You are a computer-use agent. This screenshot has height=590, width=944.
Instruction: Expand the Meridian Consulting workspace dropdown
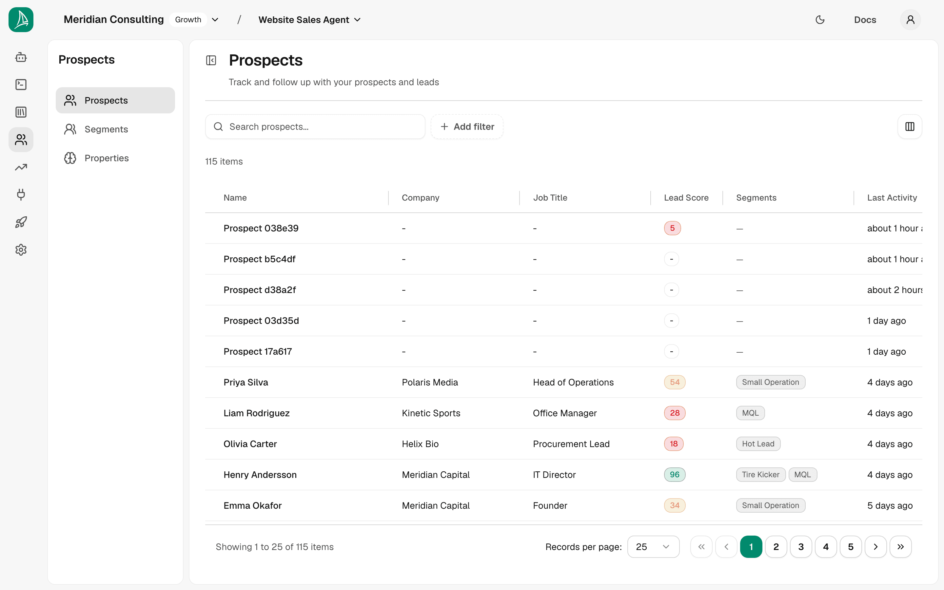click(215, 20)
